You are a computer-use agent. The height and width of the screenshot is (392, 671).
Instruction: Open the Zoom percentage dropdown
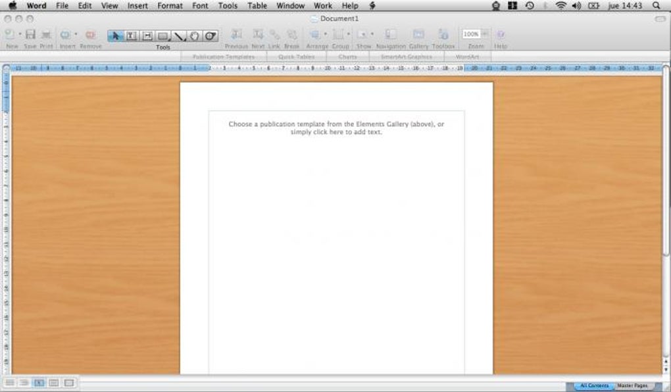coord(485,34)
